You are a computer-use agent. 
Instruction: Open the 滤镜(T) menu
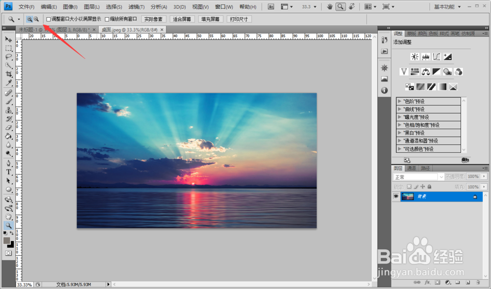coord(136,6)
